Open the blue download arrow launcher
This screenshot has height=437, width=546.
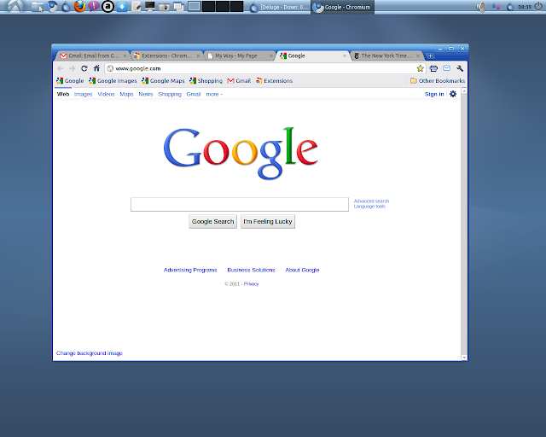click(x=121, y=7)
